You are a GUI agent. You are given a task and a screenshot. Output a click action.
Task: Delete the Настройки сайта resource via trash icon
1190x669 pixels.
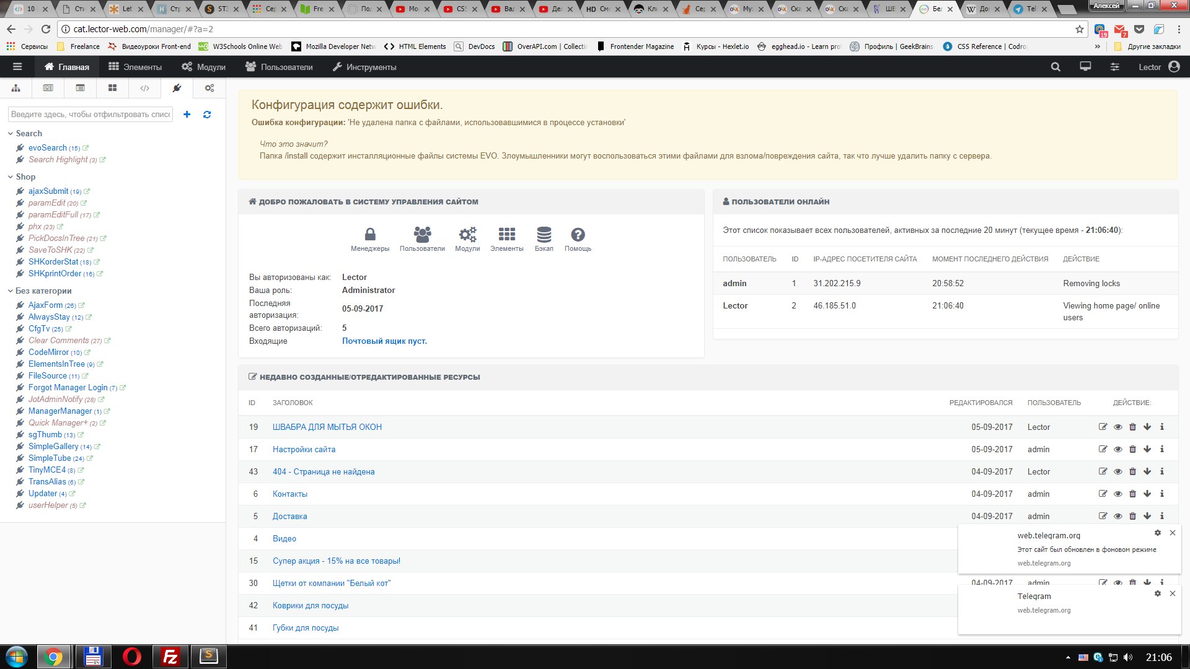[x=1132, y=449]
